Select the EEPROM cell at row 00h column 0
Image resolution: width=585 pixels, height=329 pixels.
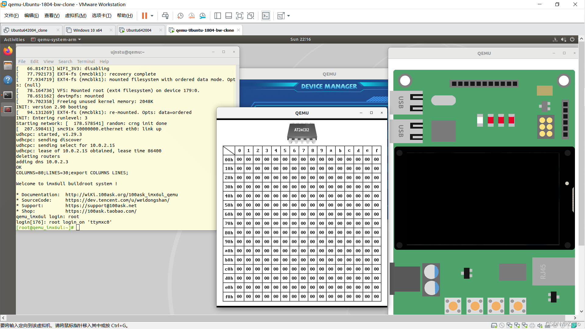(239, 159)
